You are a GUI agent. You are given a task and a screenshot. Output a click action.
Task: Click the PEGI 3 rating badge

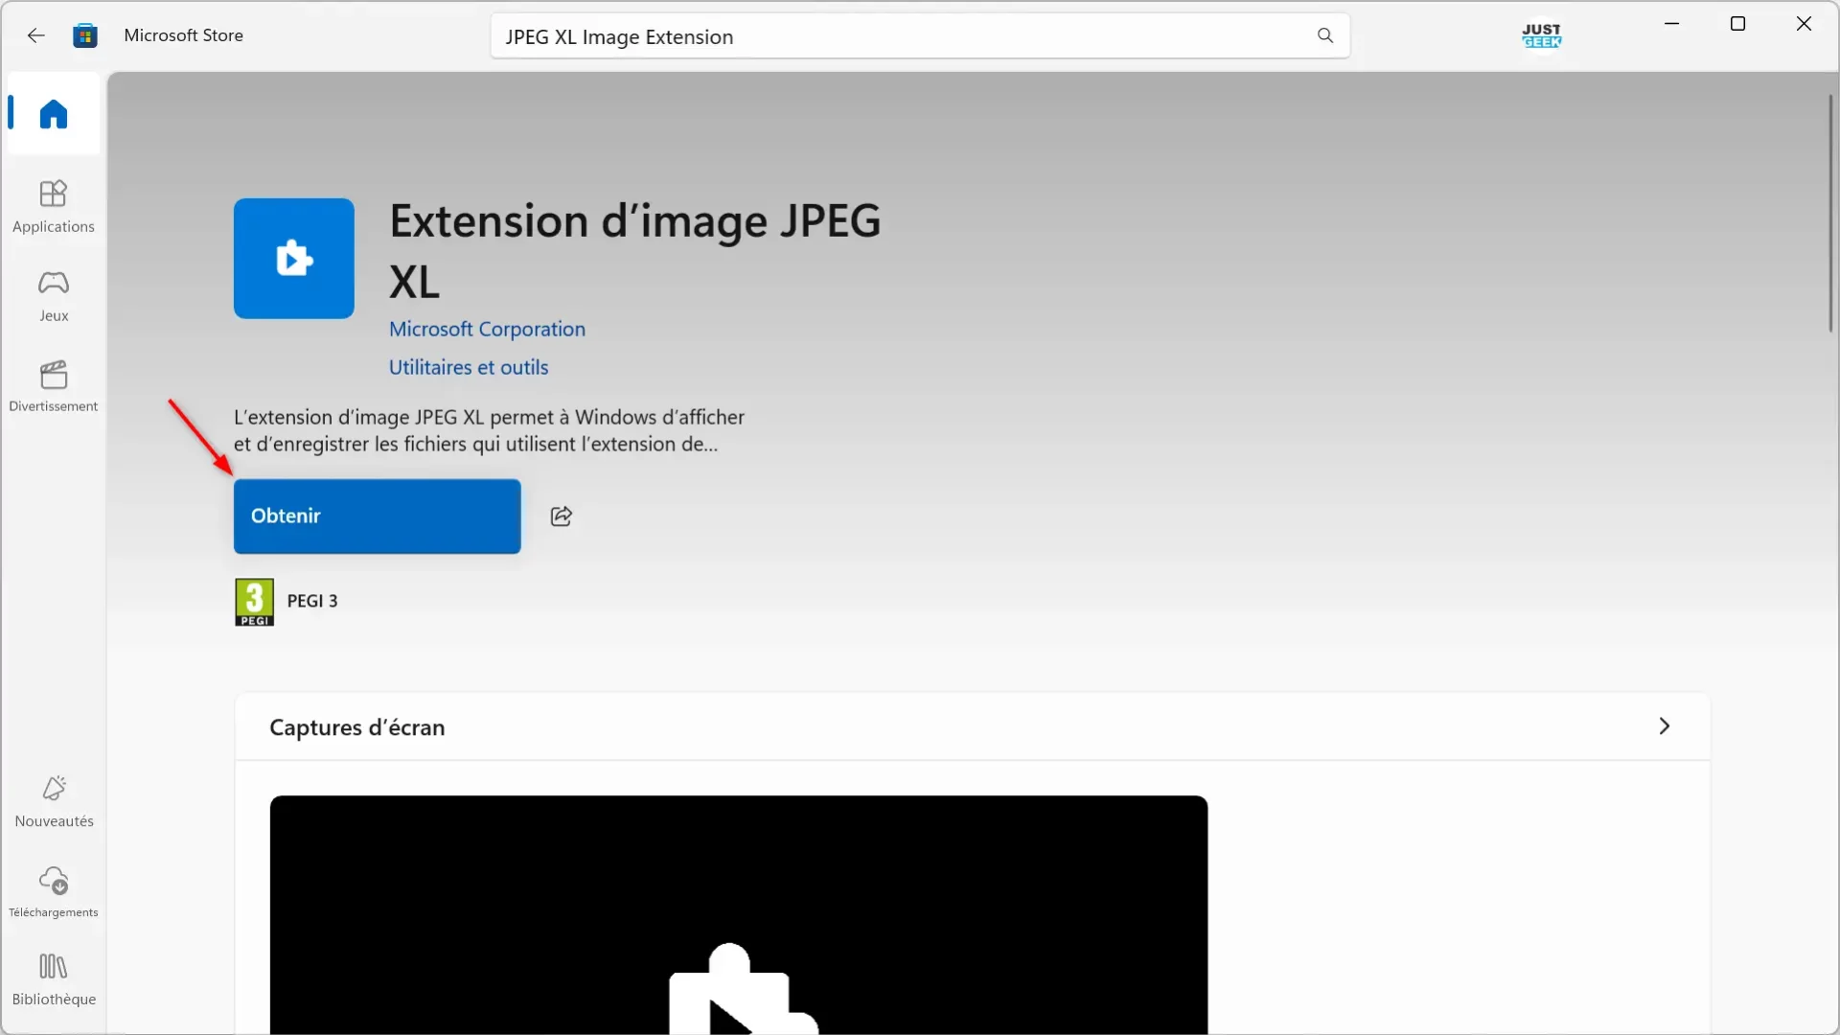click(x=254, y=602)
